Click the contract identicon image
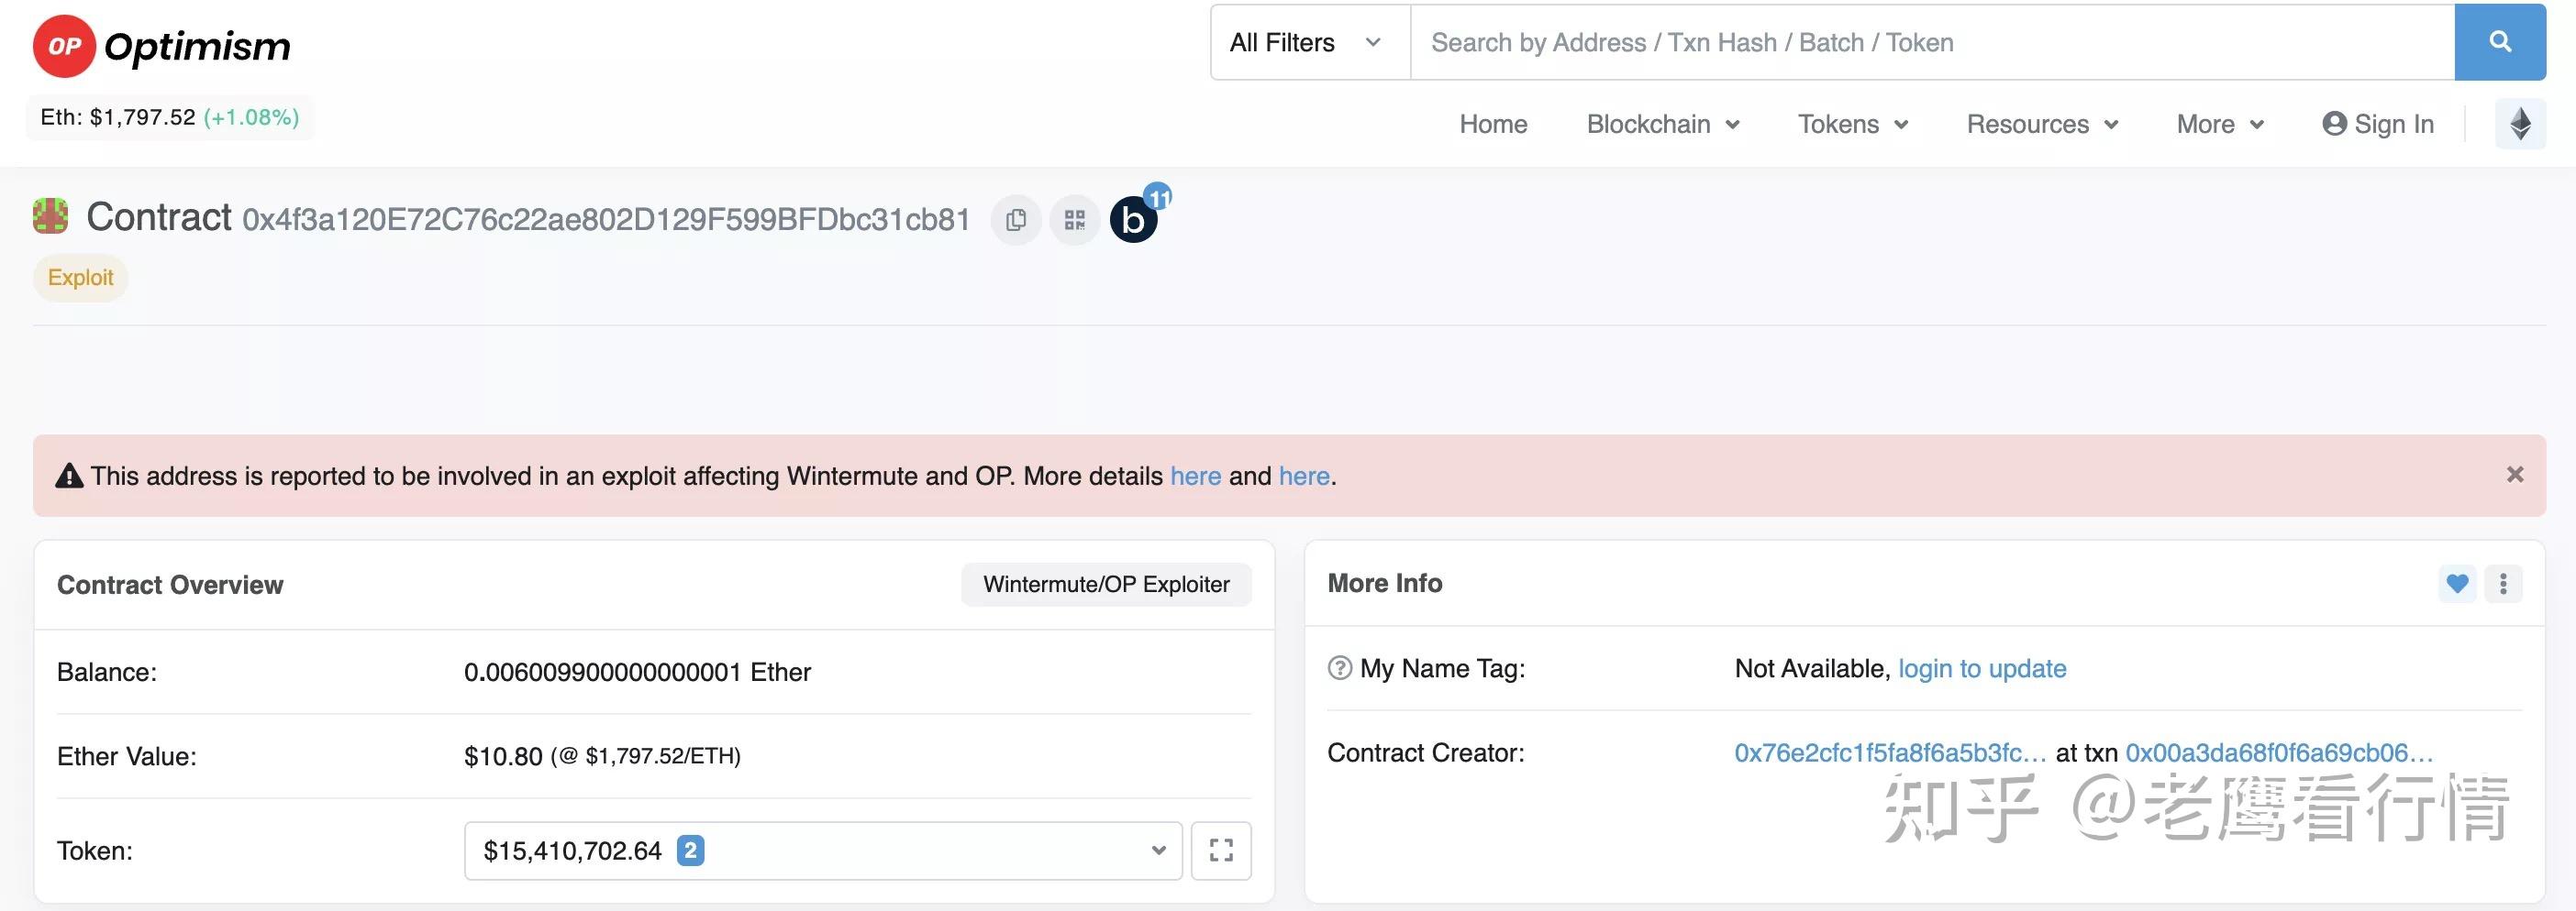This screenshot has height=911, width=2576. point(50,215)
